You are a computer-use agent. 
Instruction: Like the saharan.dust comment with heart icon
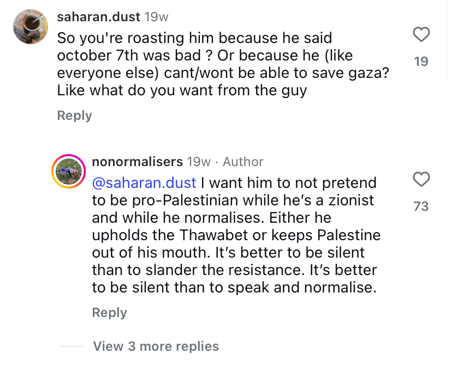(421, 35)
